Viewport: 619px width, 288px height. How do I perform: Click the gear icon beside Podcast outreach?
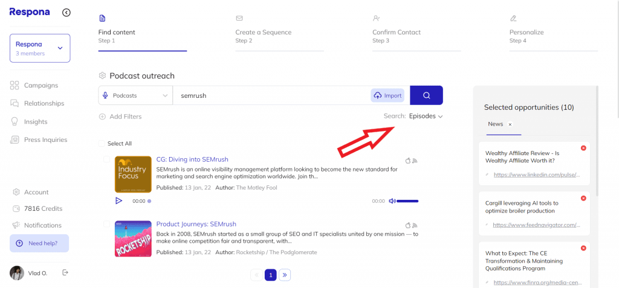click(102, 75)
